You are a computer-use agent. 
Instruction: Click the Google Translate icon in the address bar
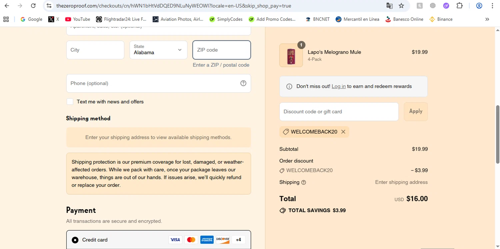(x=389, y=6)
